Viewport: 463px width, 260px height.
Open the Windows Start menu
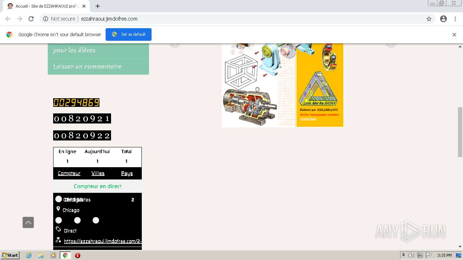(x=10, y=255)
